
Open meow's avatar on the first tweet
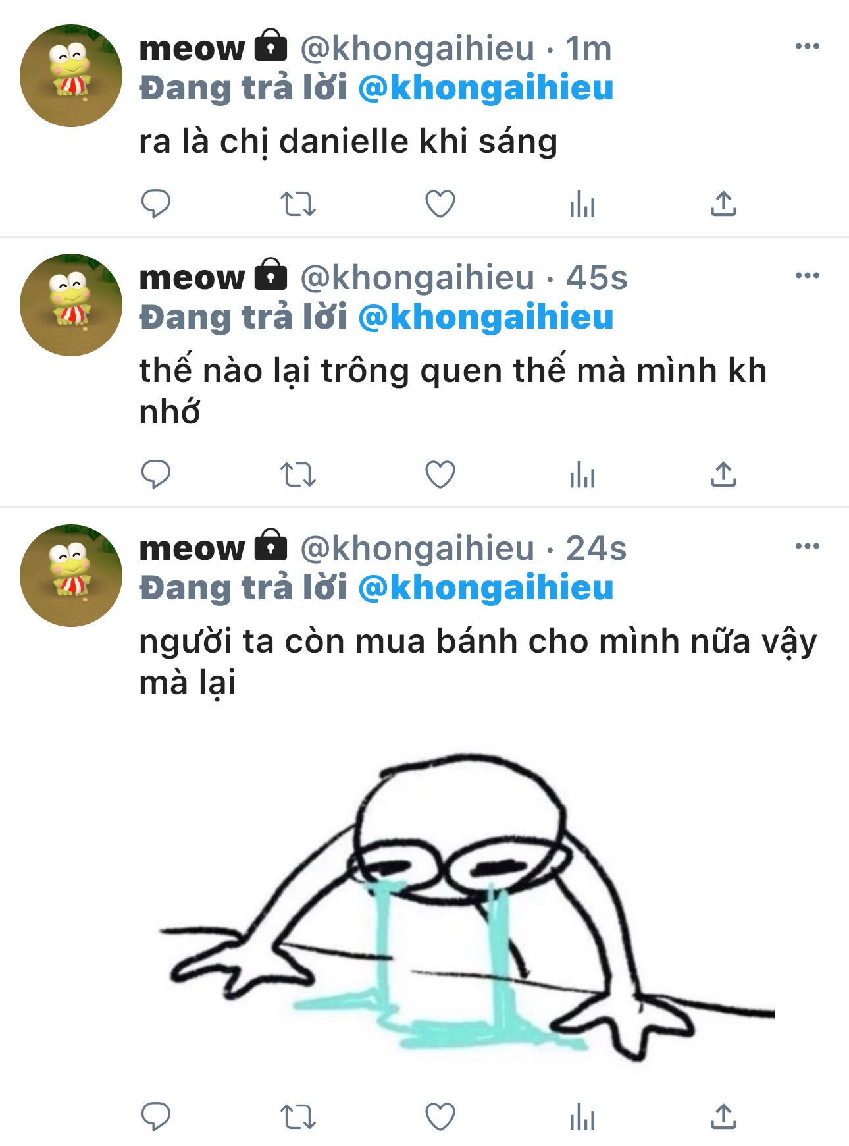pyautogui.click(x=71, y=76)
